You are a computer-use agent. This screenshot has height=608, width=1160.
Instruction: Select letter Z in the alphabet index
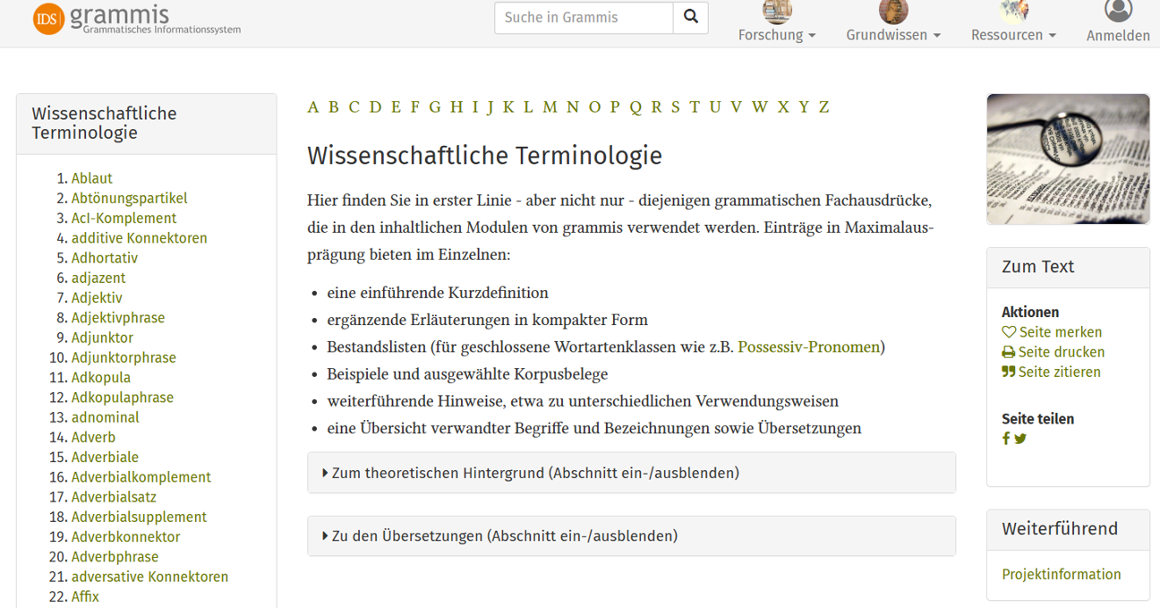click(823, 107)
